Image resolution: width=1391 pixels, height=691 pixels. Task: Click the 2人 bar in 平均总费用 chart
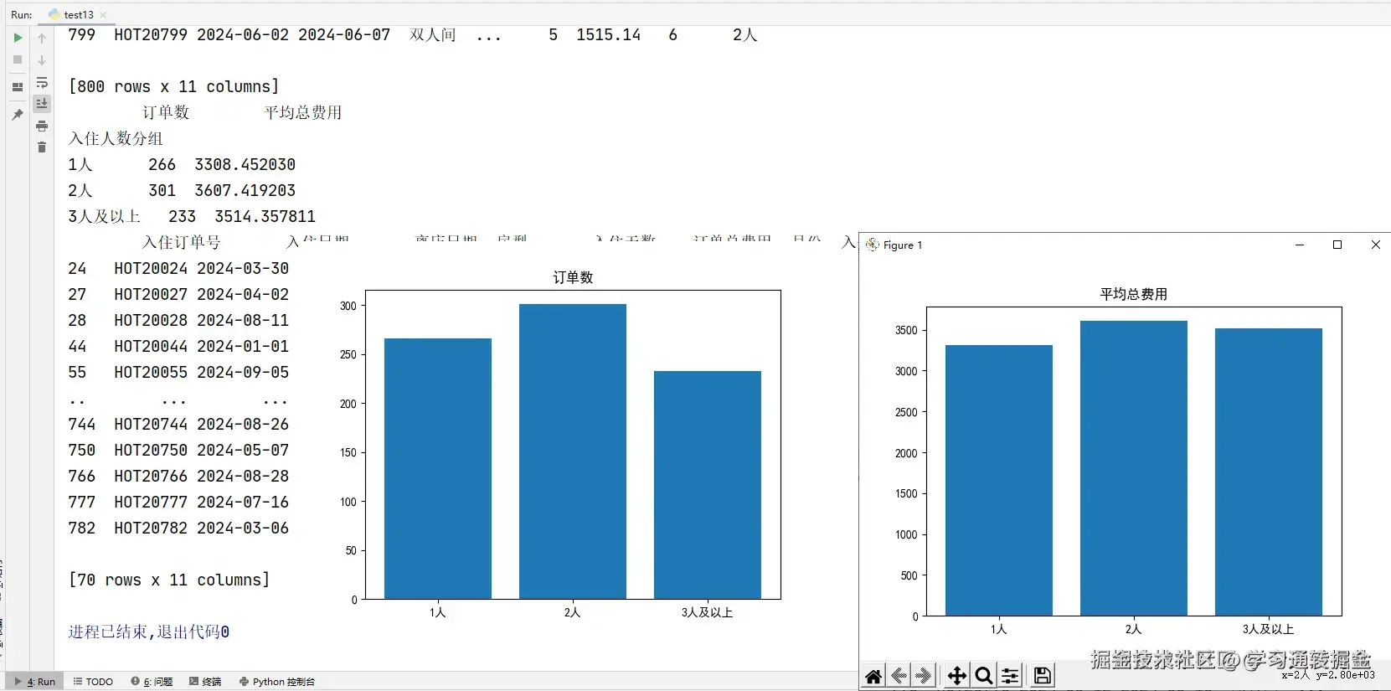1134,468
